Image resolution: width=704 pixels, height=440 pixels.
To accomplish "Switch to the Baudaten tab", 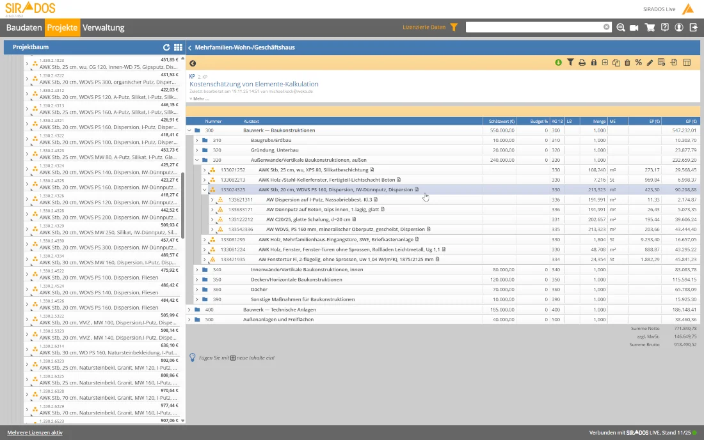I will pos(24,28).
